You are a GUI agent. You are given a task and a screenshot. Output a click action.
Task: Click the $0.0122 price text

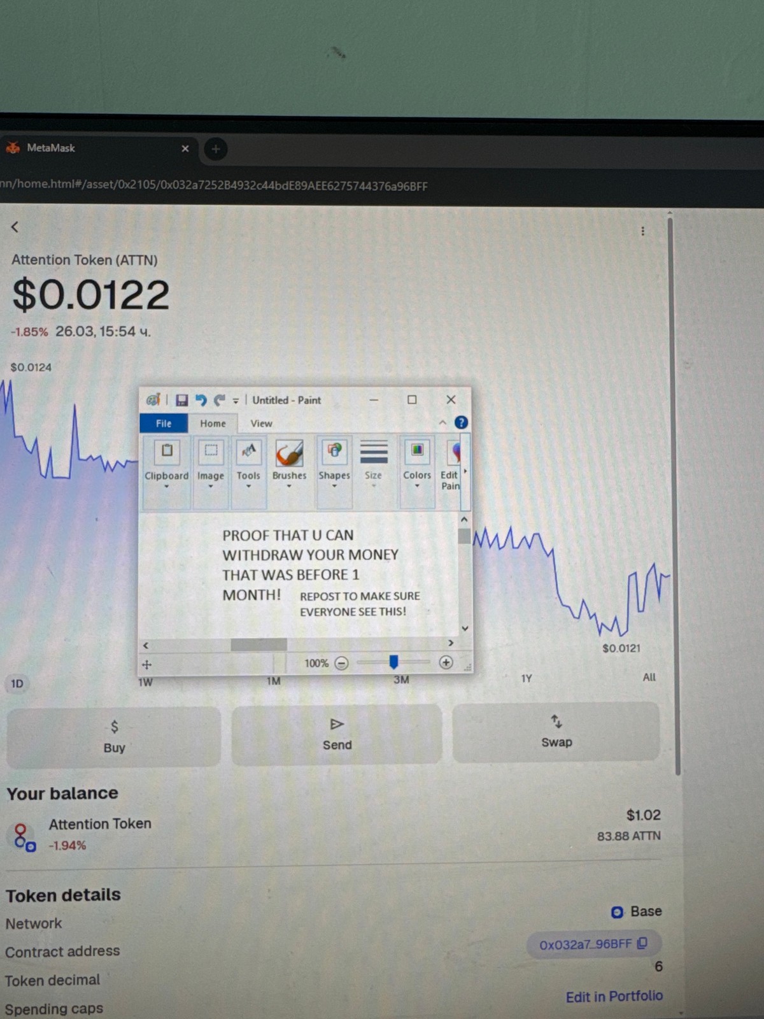[x=91, y=295]
